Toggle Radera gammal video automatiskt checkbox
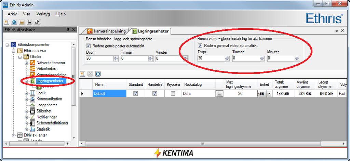Image resolution: width=350 pixels, height=161 pixels. pos(200,45)
